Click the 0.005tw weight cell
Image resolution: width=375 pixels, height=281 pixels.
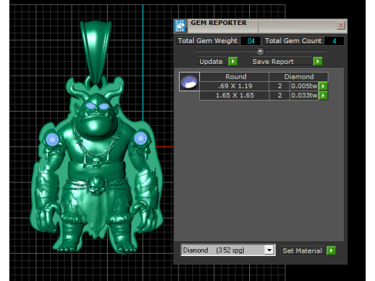pyautogui.click(x=304, y=86)
